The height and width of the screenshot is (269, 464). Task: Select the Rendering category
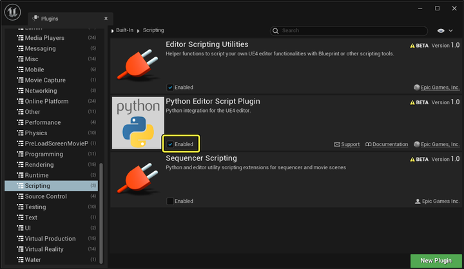coord(51,165)
